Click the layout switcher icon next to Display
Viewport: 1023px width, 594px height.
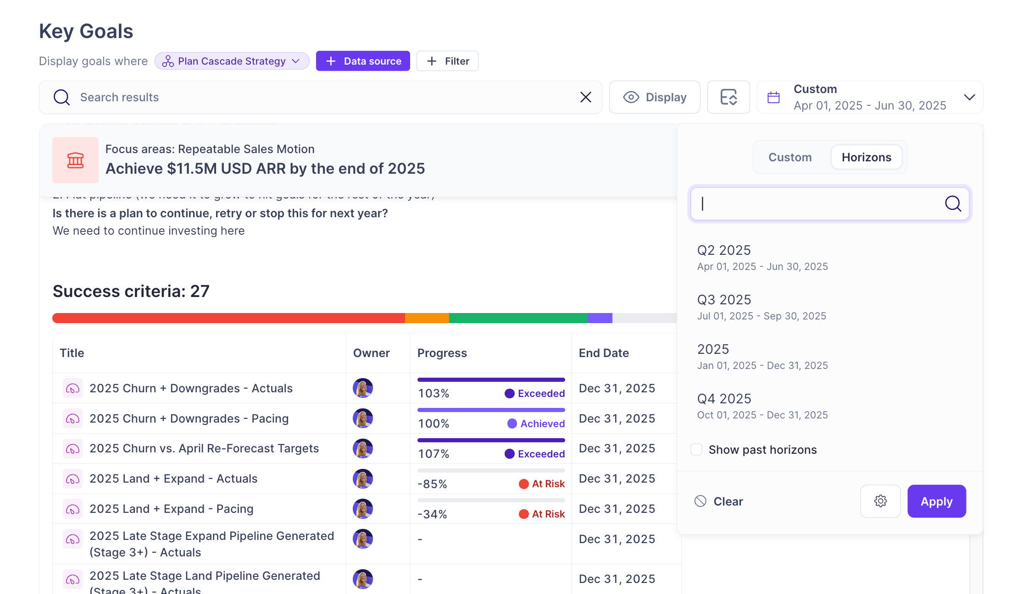(728, 97)
